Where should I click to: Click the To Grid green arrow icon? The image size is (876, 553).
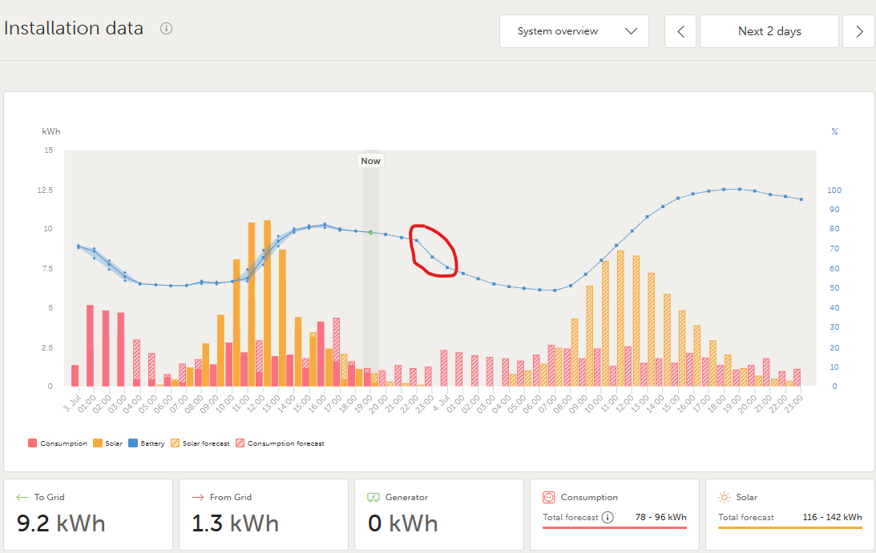tap(22, 497)
